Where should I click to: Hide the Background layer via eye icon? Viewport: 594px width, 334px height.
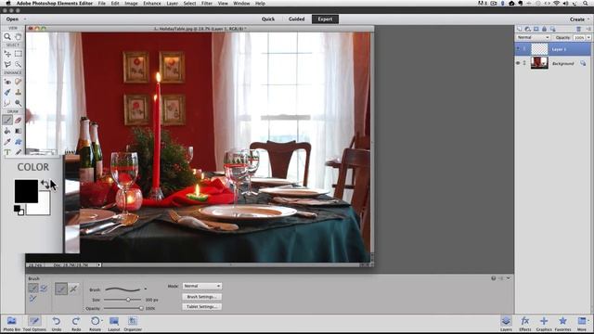coord(518,63)
